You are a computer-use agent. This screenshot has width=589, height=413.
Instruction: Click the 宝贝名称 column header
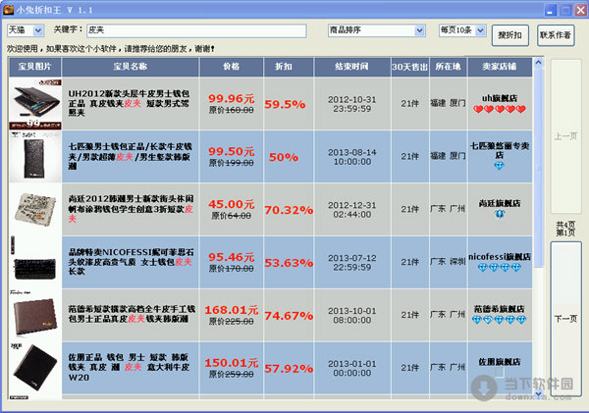click(130, 67)
